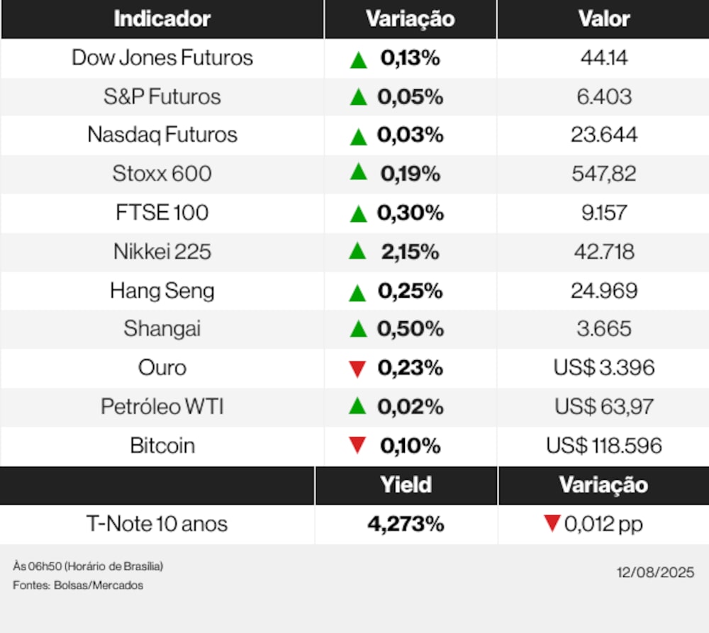Click the top Variação column header
Screen dimensions: 709x633
click(410, 19)
